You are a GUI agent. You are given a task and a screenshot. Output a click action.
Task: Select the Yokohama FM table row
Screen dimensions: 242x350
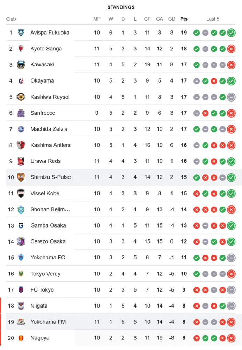click(121, 322)
